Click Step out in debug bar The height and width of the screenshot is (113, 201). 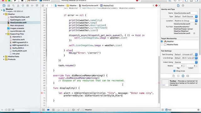click(x=68, y=110)
